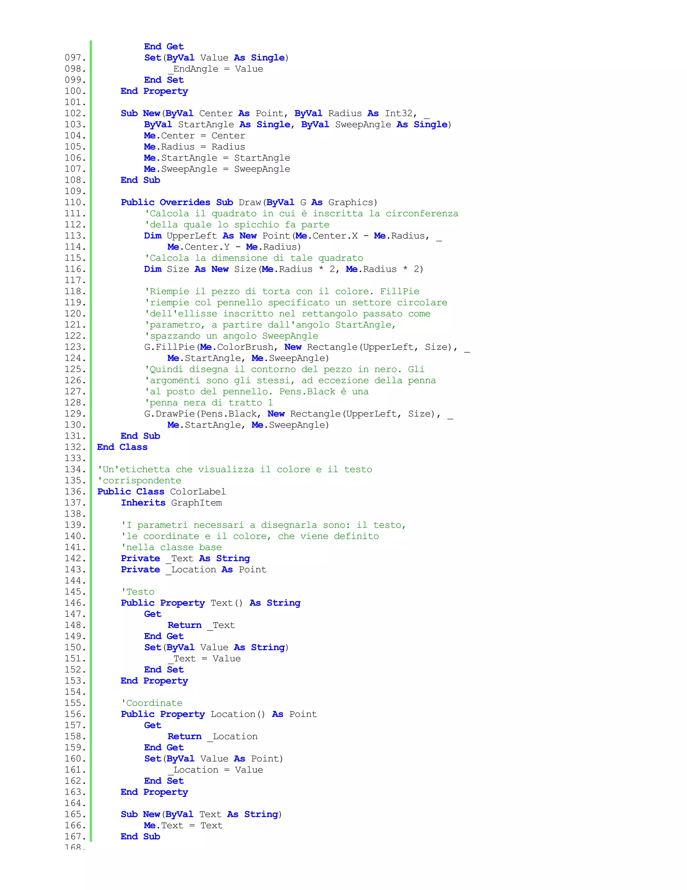Click 'Me.SweepAngle = SweepAngle' line

[217, 169]
